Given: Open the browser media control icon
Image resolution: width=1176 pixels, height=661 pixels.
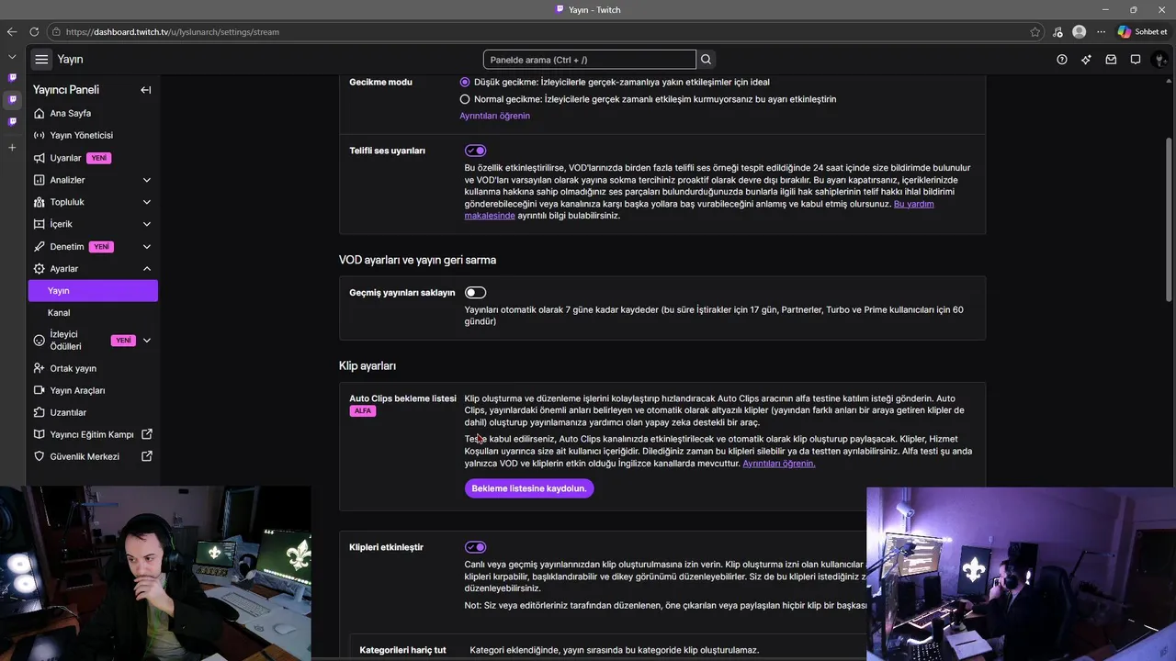Looking at the screenshot, I should click(1058, 31).
